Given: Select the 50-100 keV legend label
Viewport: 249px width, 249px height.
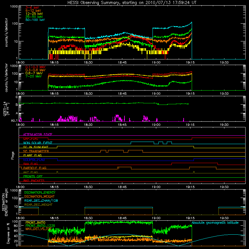Looking at the screenshot, I should [35, 20].
